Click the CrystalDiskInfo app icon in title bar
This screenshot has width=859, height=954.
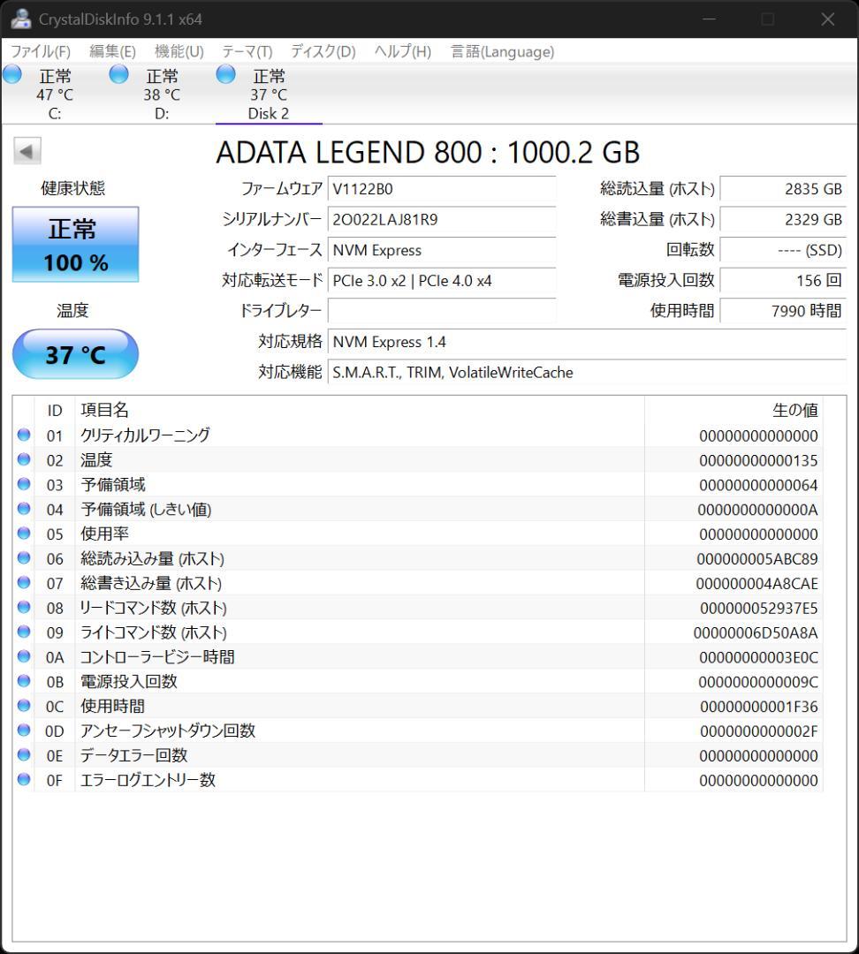coord(20,19)
